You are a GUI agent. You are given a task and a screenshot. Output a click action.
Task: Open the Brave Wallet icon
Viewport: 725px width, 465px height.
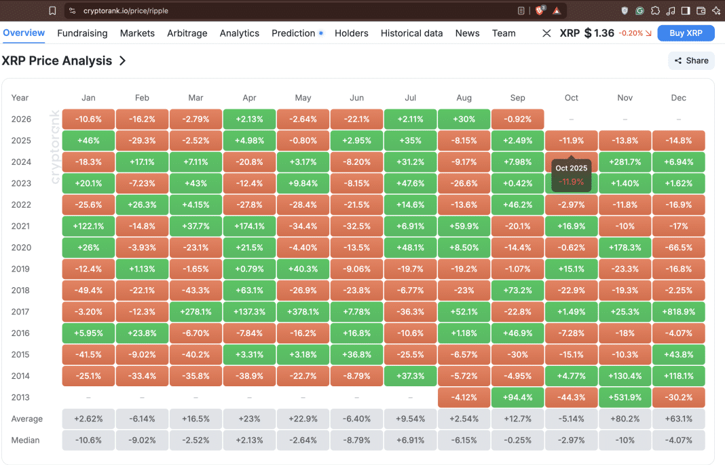(701, 11)
